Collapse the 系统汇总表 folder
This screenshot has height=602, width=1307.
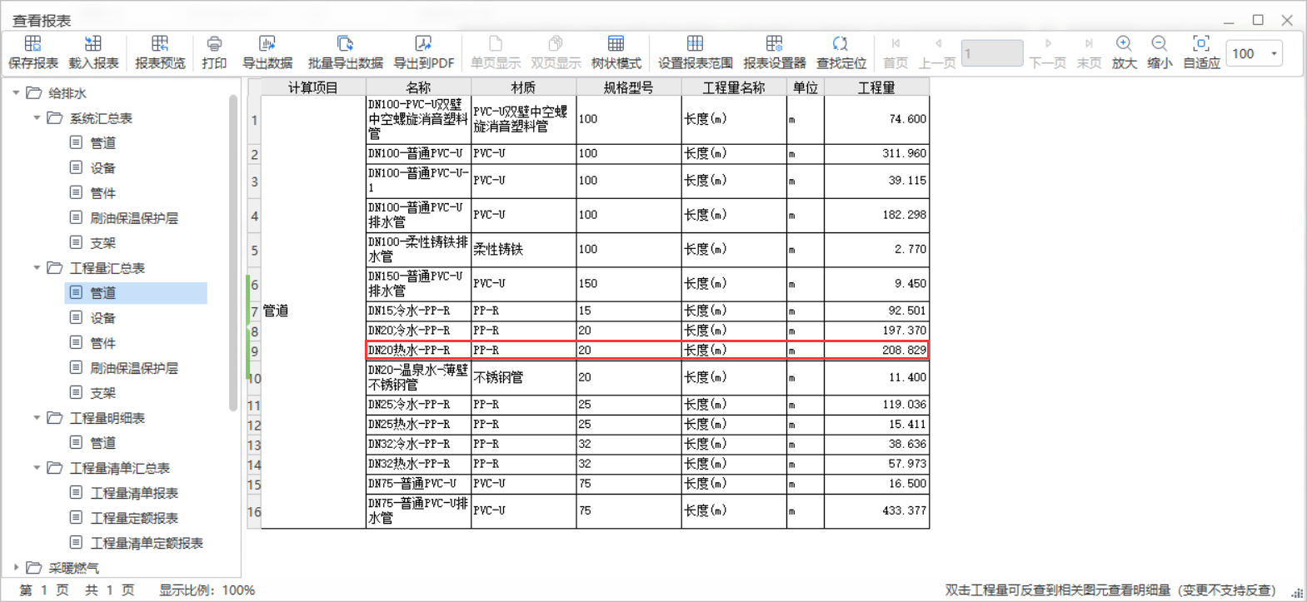click(x=37, y=118)
